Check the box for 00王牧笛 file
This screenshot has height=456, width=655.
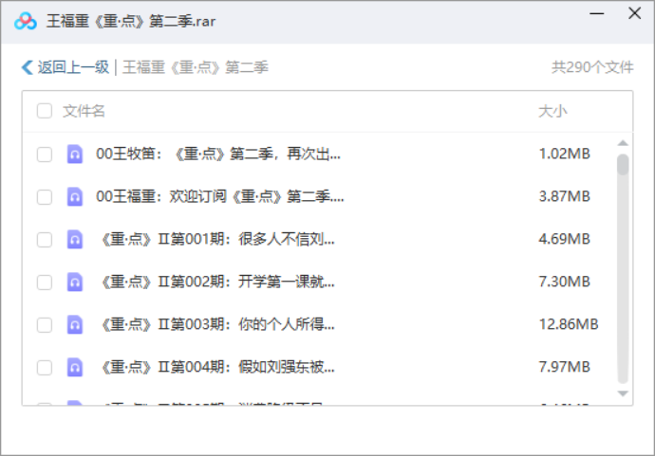click(x=45, y=155)
